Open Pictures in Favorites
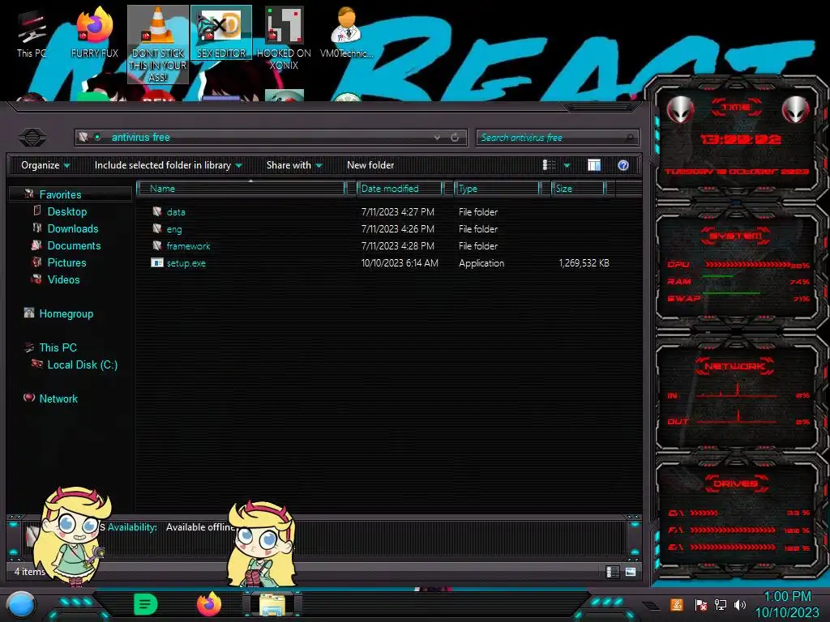 pyautogui.click(x=66, y=262)
